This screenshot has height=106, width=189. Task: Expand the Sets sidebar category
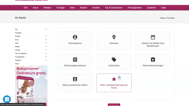pos(46,43)
